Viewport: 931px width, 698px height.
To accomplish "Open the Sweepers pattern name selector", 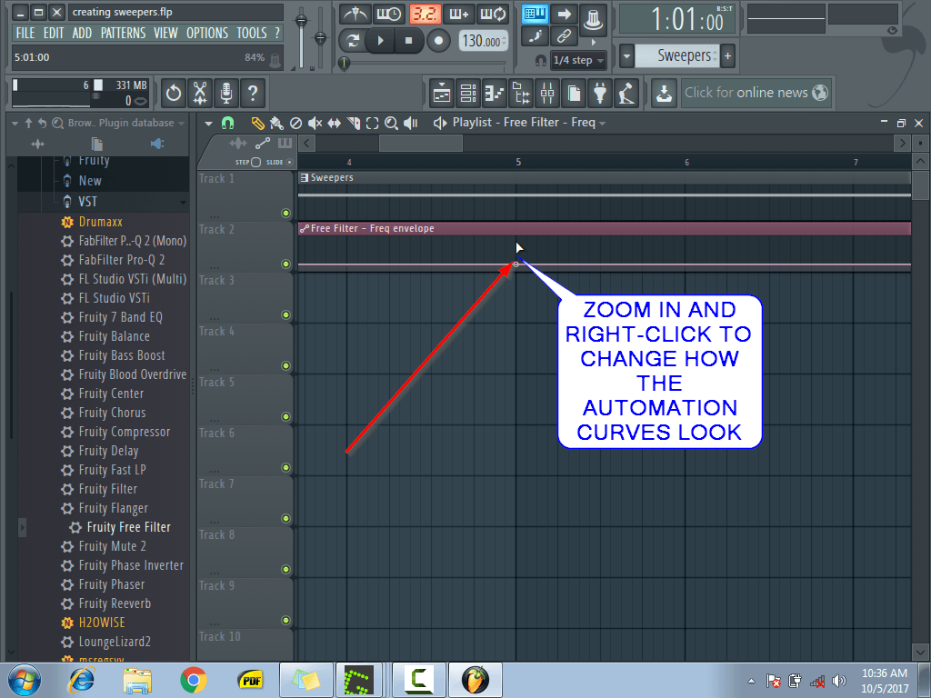I will pos(676,56).
